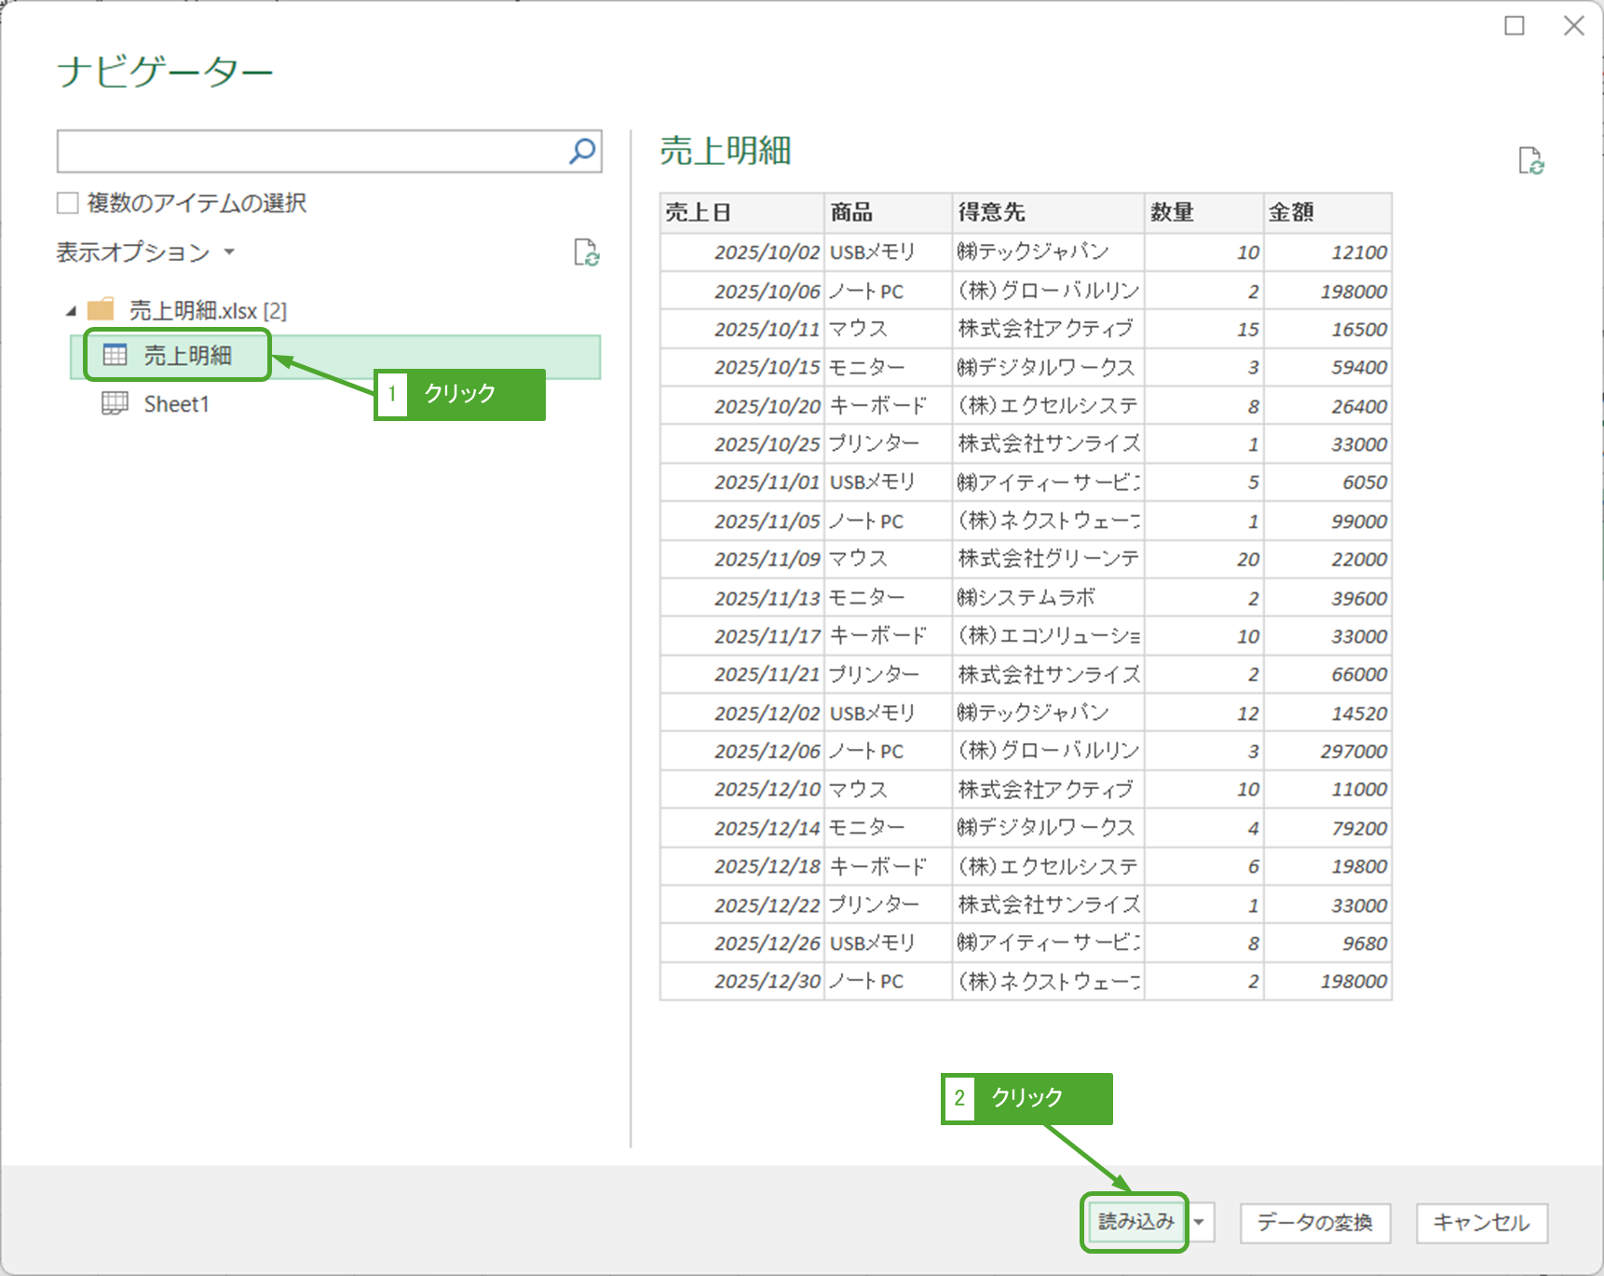Screen dimensions: 1604x1276
Task: Select the 売上明細 table item
Action: pyautogui.click(x=187, y=356)
